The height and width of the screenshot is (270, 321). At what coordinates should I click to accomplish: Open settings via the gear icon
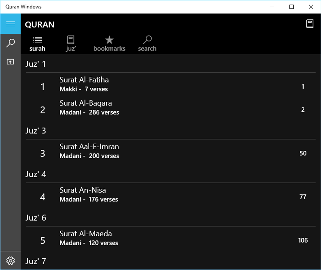click(10, 261)
